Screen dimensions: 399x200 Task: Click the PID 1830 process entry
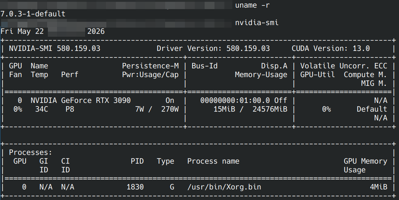pyautogui.click(x=135, y=187)
